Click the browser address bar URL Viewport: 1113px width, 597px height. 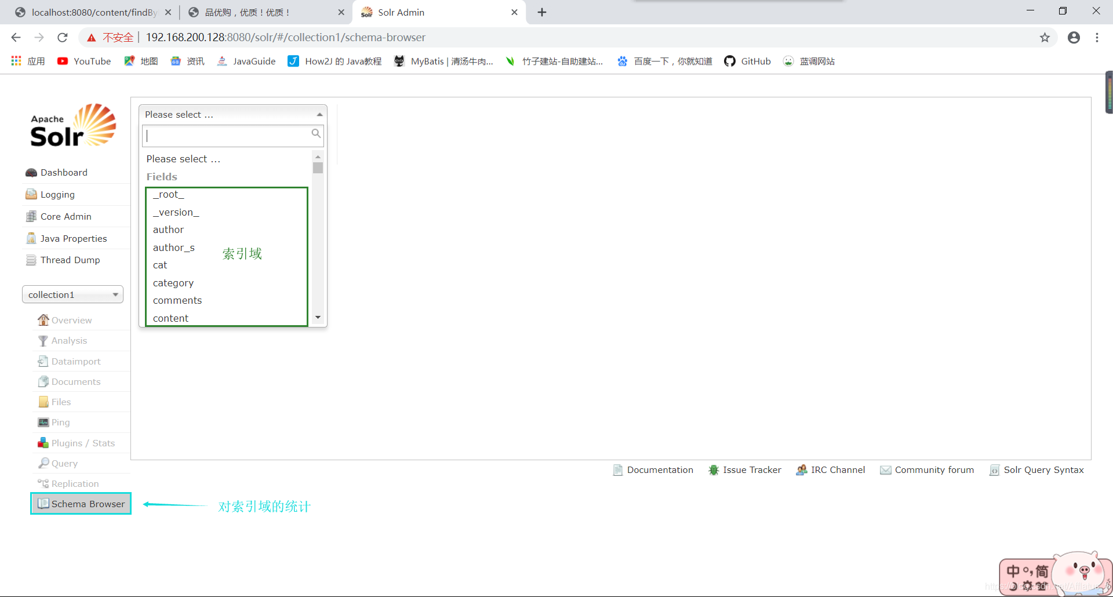pyautogui.click(x=285, y=38)
